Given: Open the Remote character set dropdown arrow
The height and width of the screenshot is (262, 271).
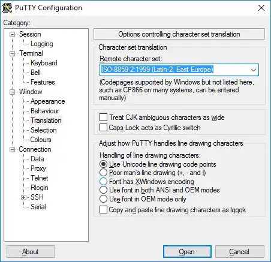Looking at the screenshot, I should tap(254, 70).
